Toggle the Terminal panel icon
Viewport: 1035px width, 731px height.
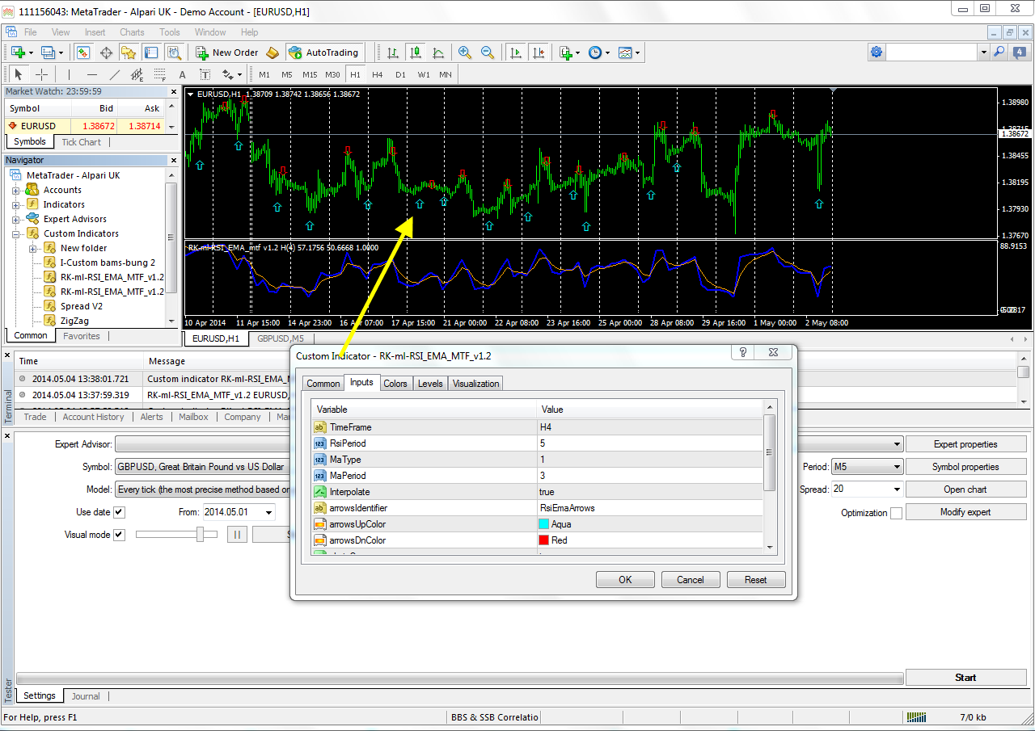tap(151, 53)
